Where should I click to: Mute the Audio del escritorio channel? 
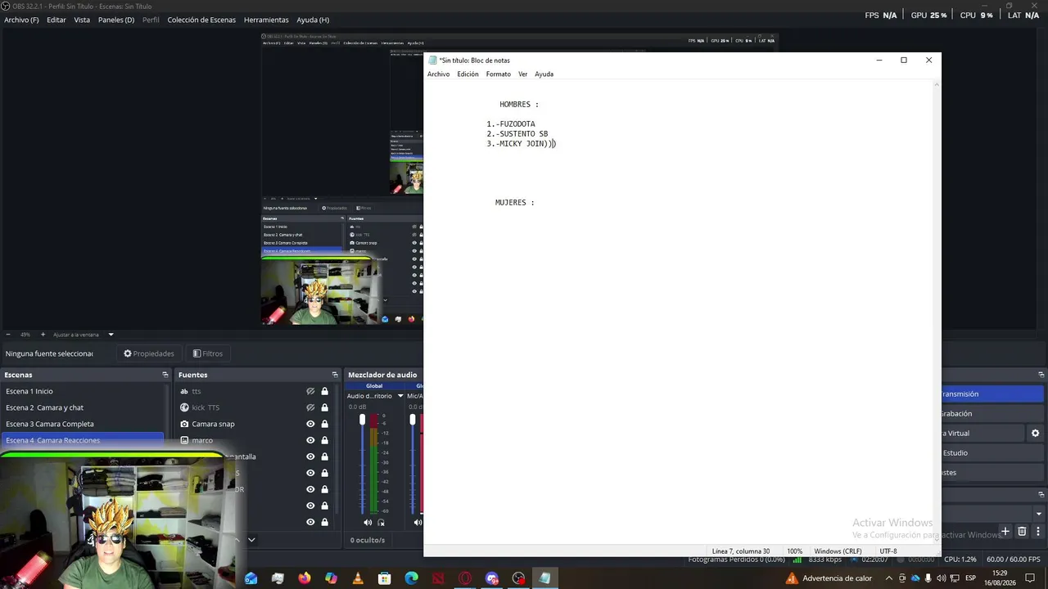[x=368, y=522]
